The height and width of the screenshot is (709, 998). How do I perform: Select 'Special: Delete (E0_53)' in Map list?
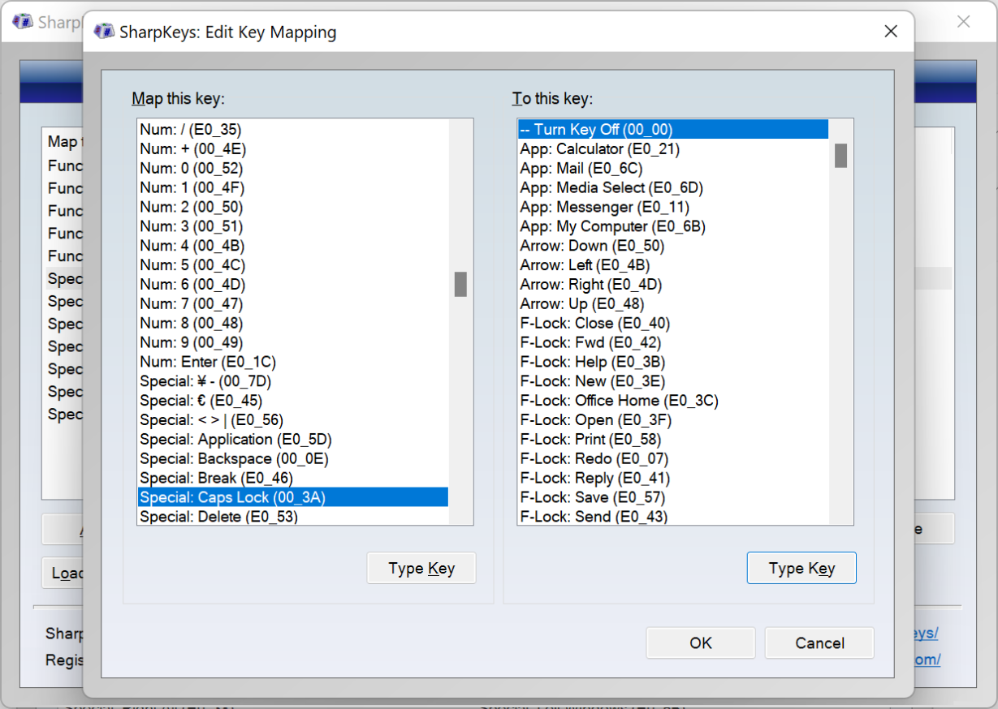(218, 517)
